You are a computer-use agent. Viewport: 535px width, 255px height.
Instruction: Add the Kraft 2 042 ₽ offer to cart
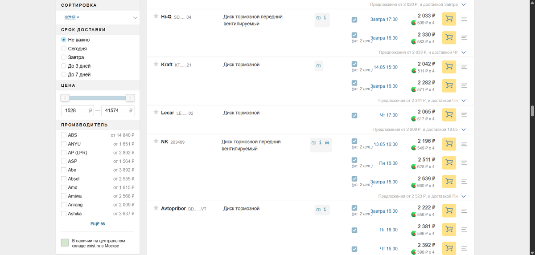[x=449, y=67]
